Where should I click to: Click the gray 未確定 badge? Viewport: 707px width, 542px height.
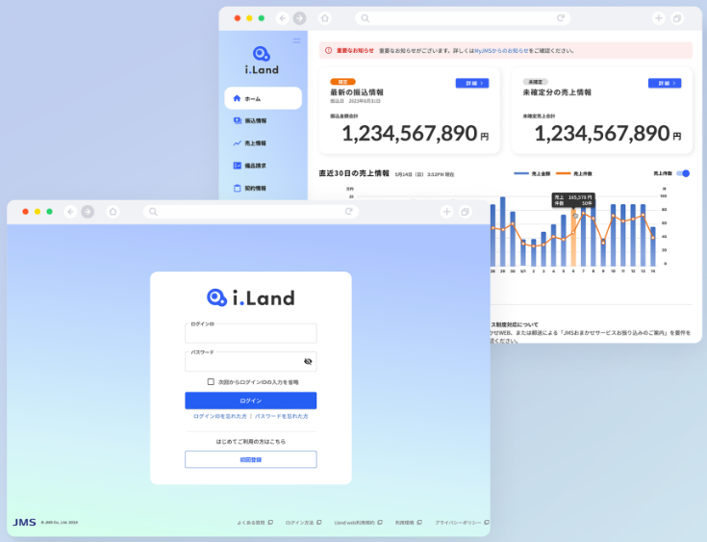[535, 82]
